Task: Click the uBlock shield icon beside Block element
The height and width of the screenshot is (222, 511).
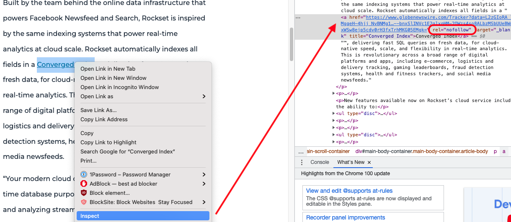Action: pos(83,193)
